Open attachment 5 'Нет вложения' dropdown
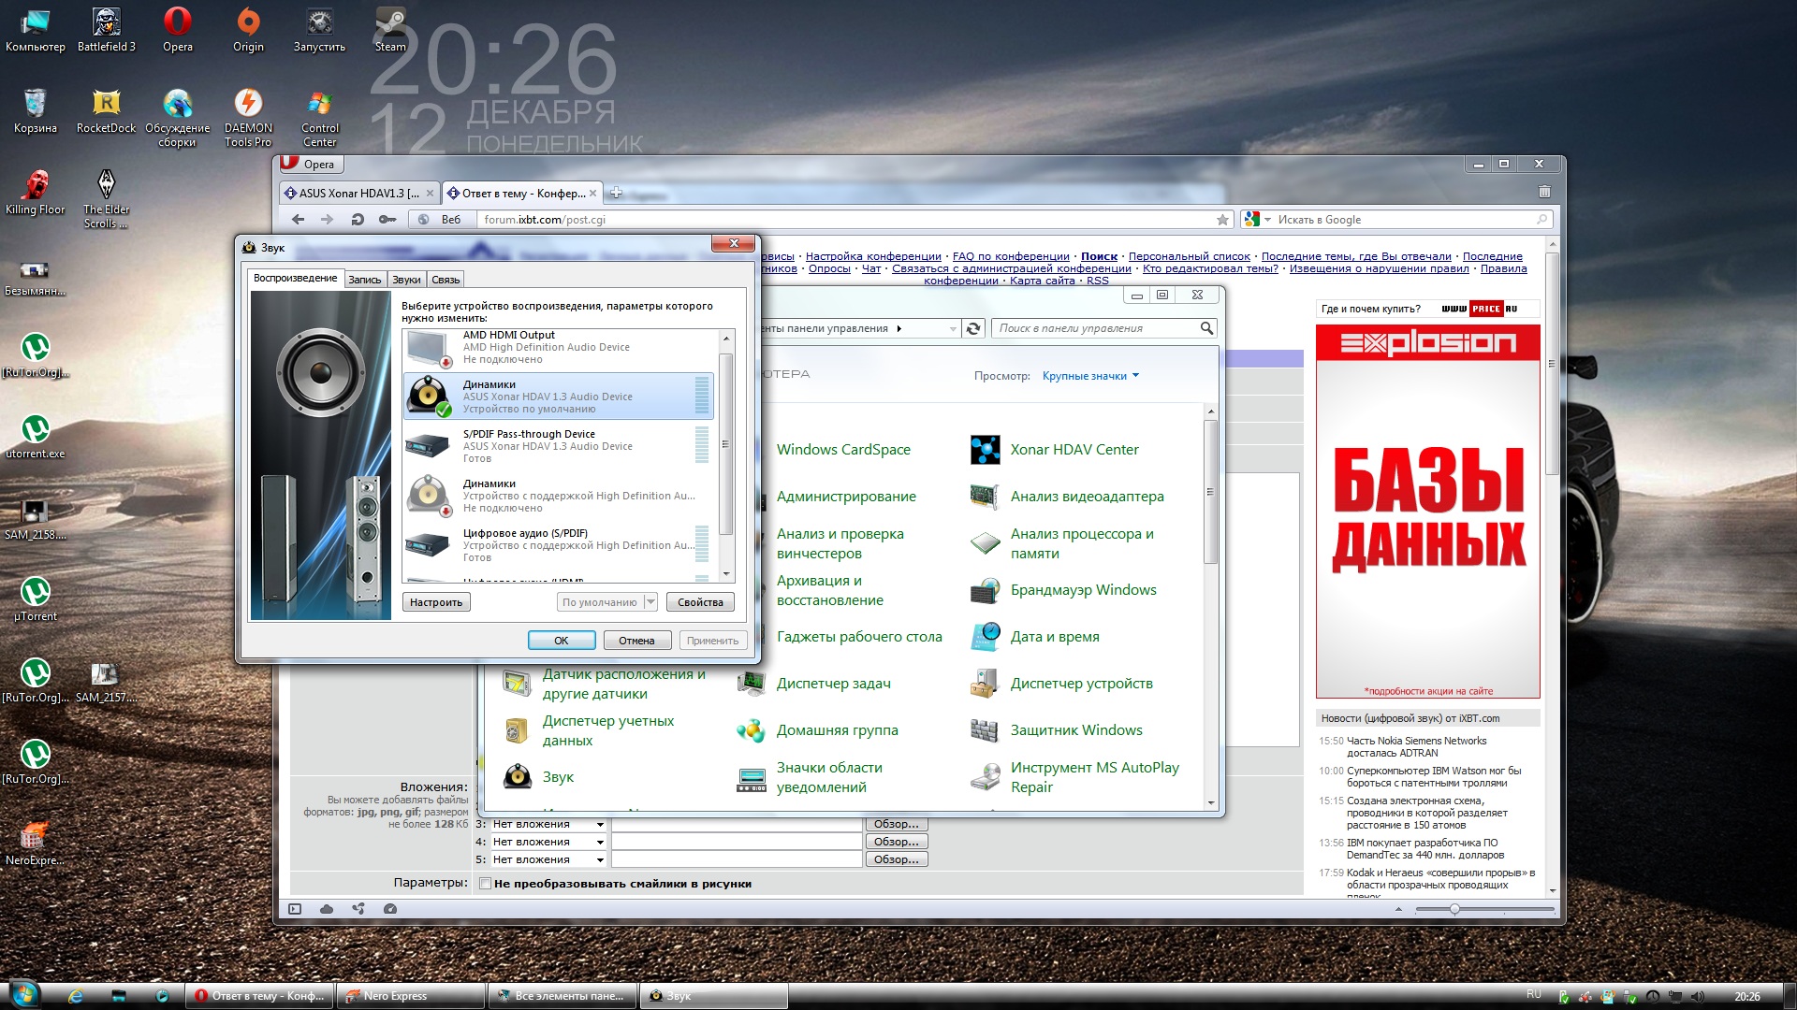 pyautogui.click(x=548, y=859)
